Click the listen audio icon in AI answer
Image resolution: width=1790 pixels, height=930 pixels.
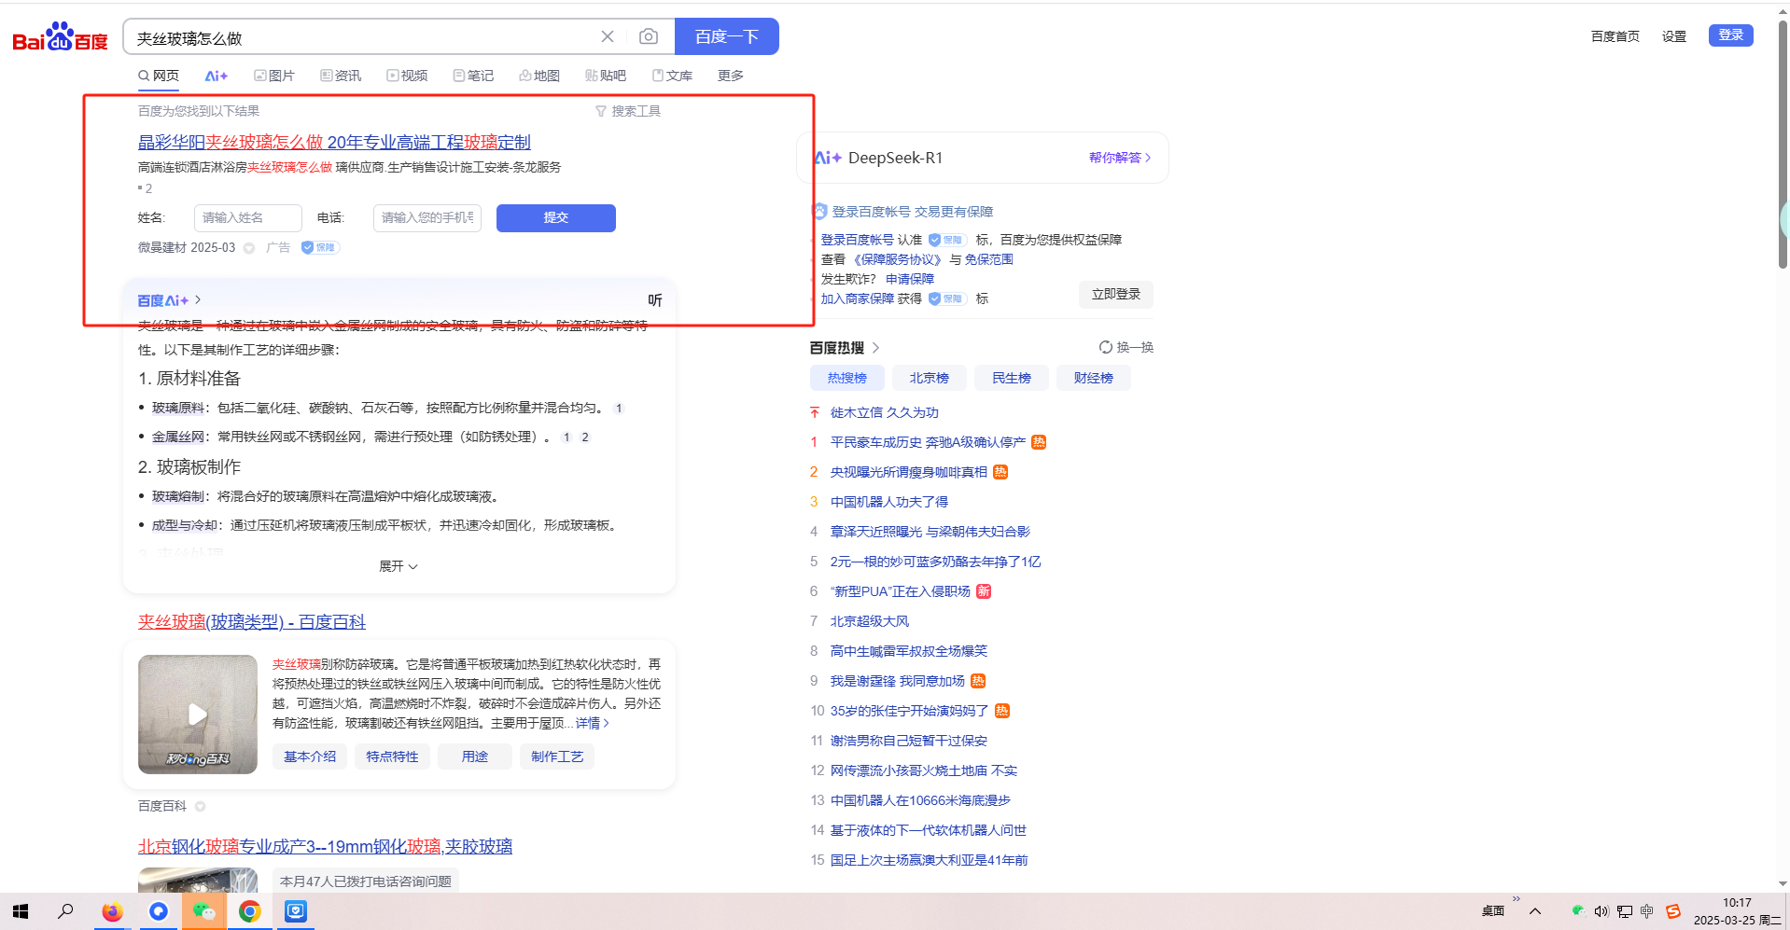[x=655, y=300]
